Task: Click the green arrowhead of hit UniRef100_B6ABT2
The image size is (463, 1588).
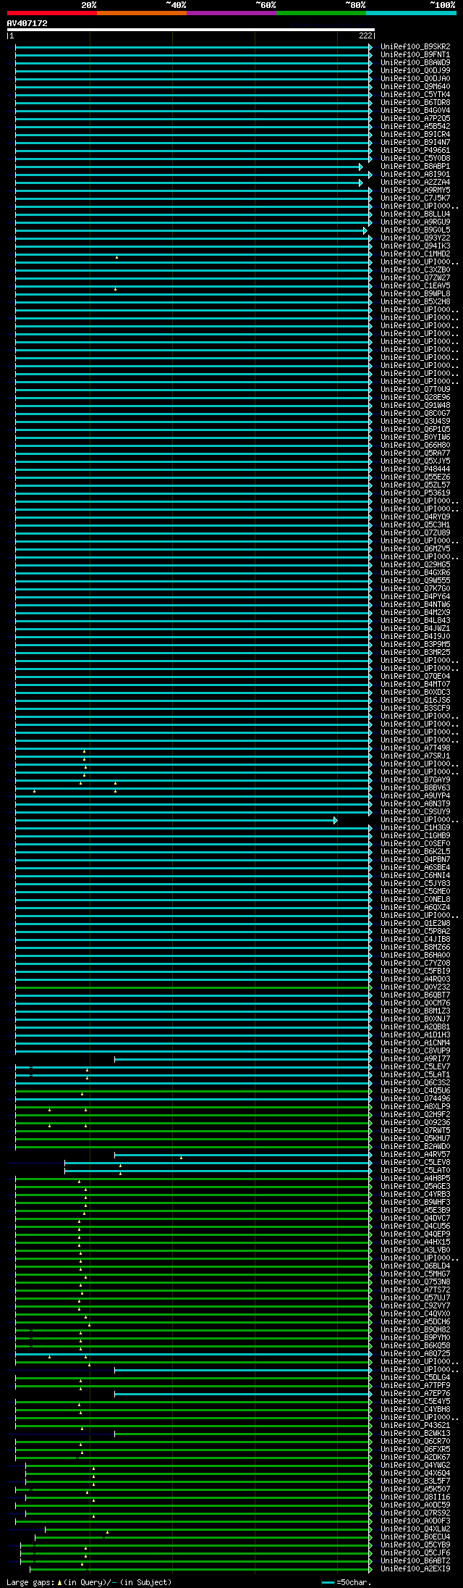Action: (x=370, y=1561)
